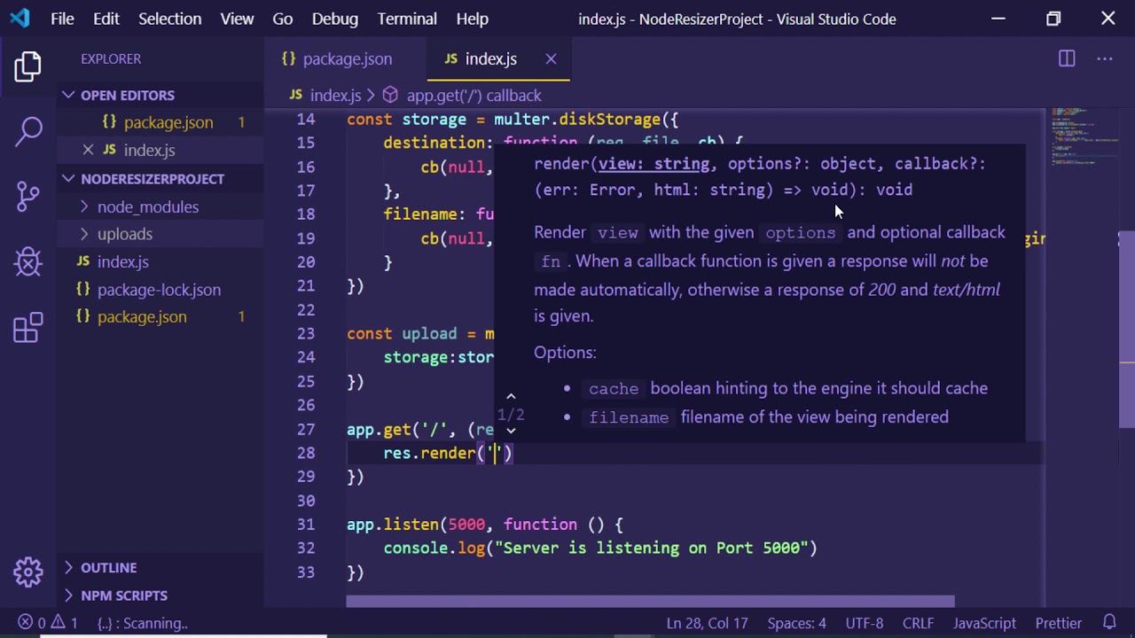Image resolution: width=1135 pixels, height=638 pixels.
Task: Switch to the package.json tab
Action: coord(347,58)
